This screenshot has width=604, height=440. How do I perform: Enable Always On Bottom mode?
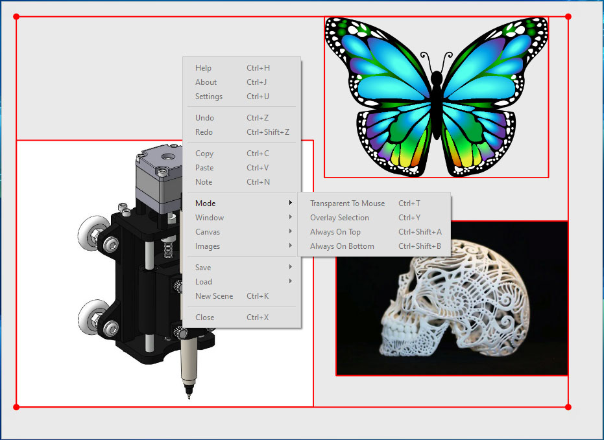[x=374, y=246]
